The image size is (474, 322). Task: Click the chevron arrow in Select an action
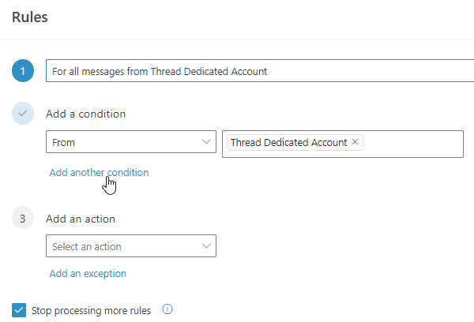coord(206,246)
